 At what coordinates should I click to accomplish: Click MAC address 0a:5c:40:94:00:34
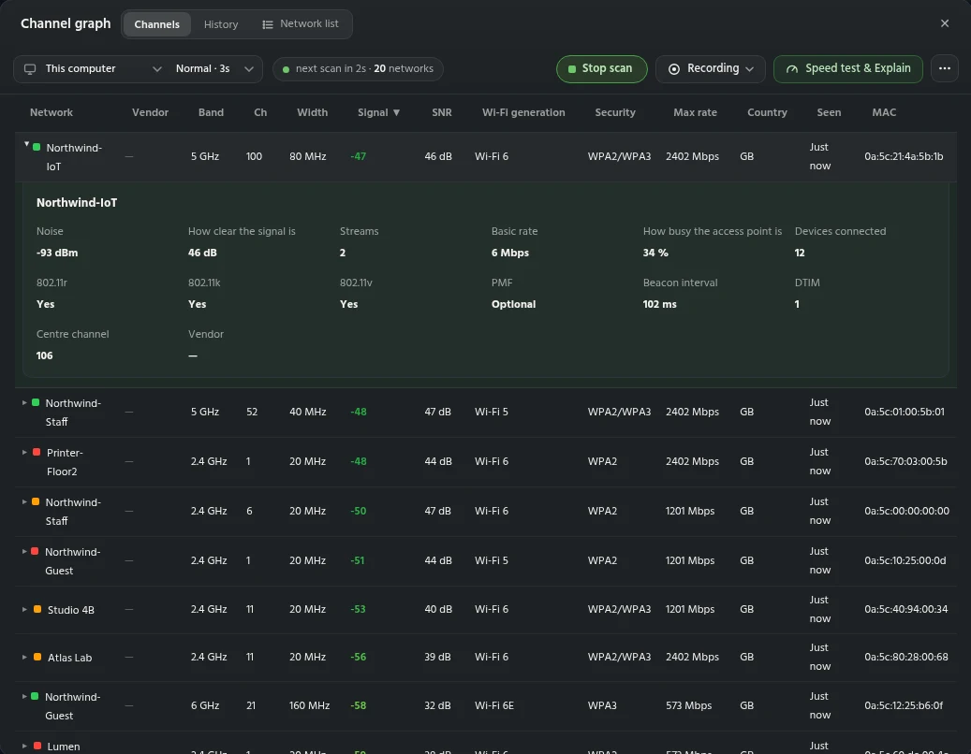[x=906, y=609]
